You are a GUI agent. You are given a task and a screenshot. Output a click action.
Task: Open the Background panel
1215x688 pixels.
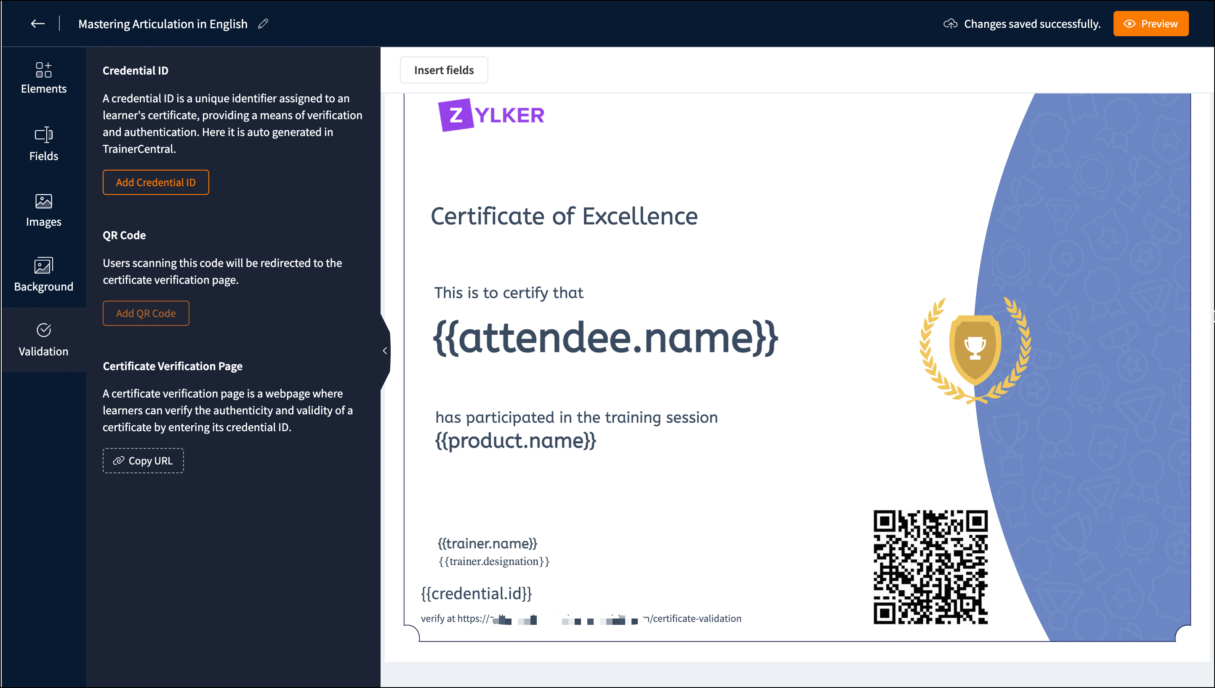(x=43, y=275)
